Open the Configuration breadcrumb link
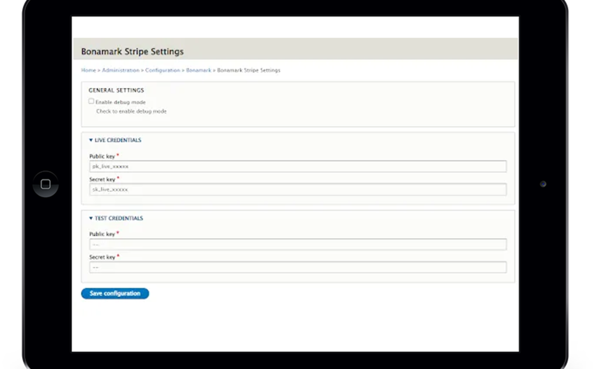Screen dimensions: 594x369 coord(163,70)
